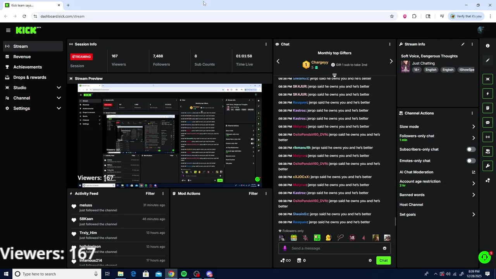Open Stream info three-dot menu
This screenshot has width=496, height=279.
(x=472, y=44)
